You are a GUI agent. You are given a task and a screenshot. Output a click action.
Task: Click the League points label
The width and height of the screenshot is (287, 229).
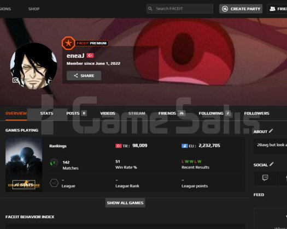click(195, 186)
